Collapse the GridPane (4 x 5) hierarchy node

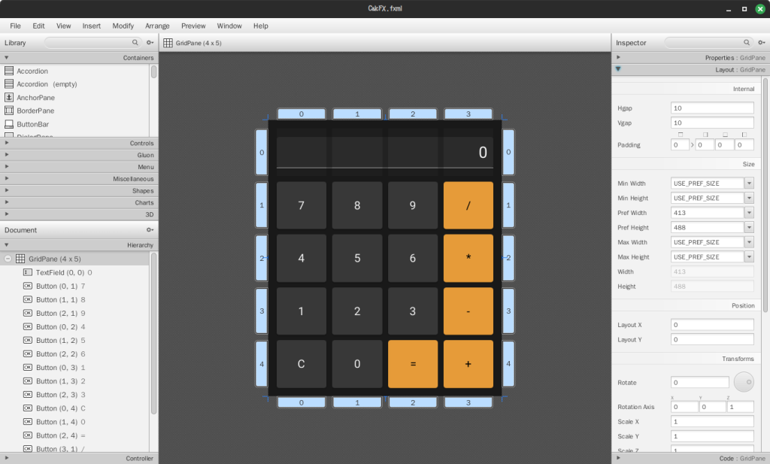pos(8,259)
